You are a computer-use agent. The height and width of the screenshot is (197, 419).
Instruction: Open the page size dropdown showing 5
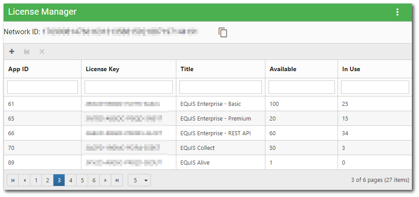(x=139, y=181)
